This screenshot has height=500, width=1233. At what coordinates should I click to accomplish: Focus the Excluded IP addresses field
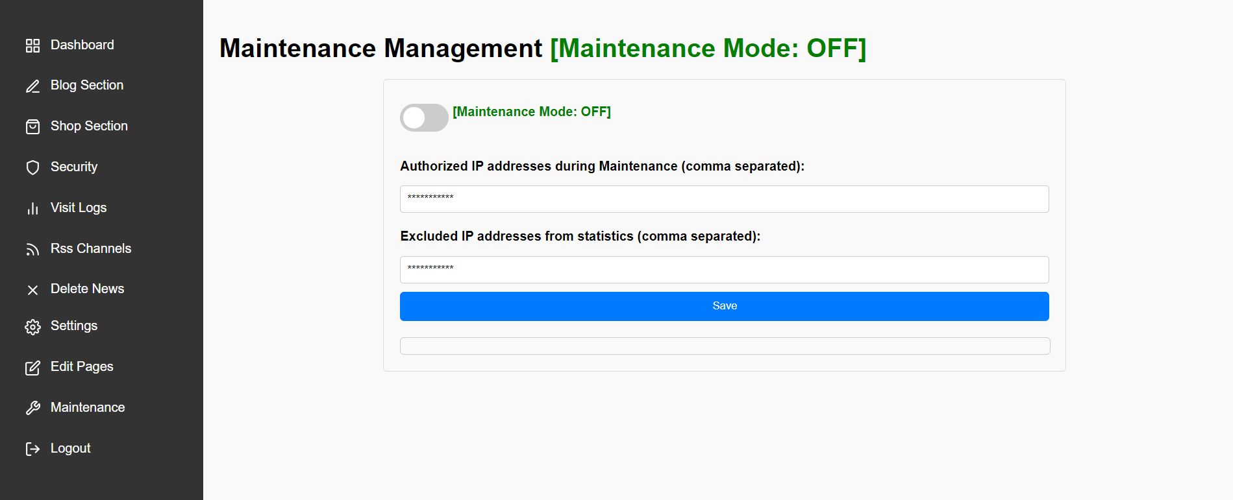(x=724, y=270)
